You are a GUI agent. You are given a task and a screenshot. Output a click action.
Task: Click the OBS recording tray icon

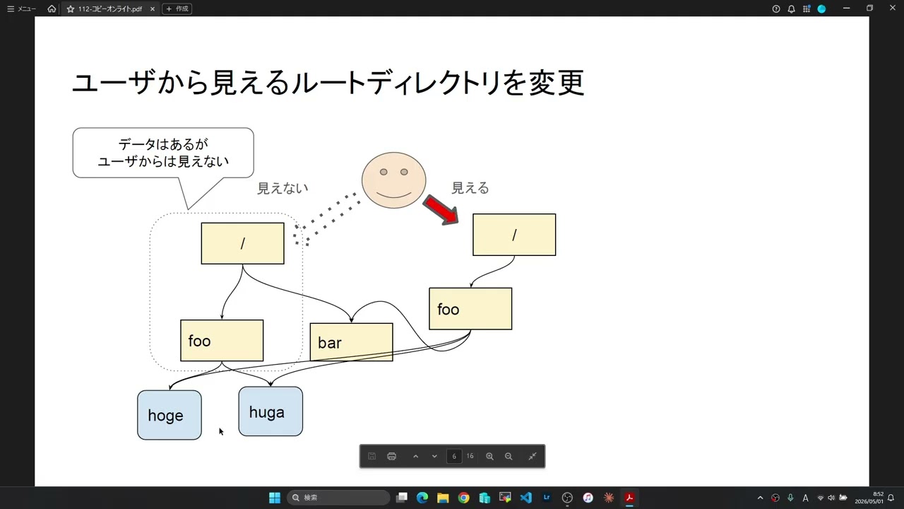[775, 498]
